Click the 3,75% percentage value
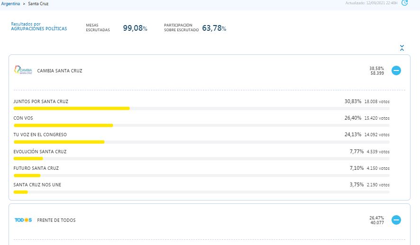The width and height of the screenshot is (420, 245). [356, 184]
